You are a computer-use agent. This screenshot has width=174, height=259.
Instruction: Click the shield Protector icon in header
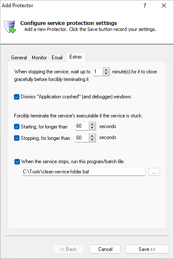[x=10, y=27]
